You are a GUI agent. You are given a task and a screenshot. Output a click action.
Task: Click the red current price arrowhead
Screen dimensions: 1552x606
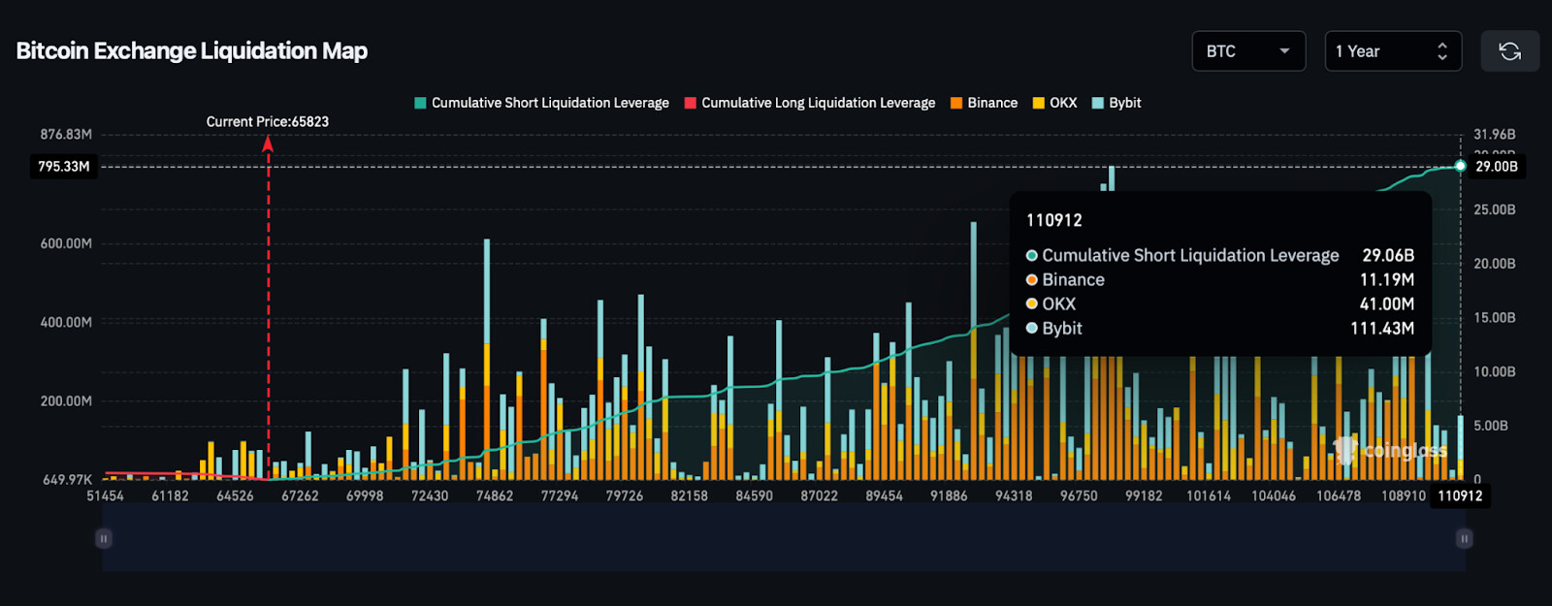(268, 144)
